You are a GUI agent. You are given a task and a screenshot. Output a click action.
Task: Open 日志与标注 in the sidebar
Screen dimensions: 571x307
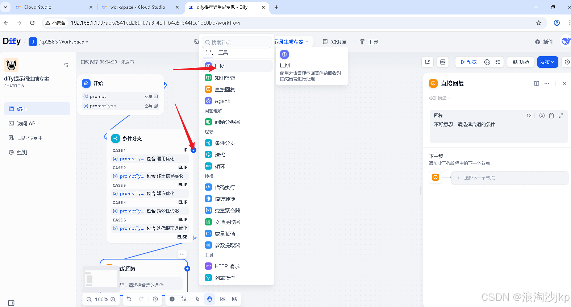pos(37,138)
